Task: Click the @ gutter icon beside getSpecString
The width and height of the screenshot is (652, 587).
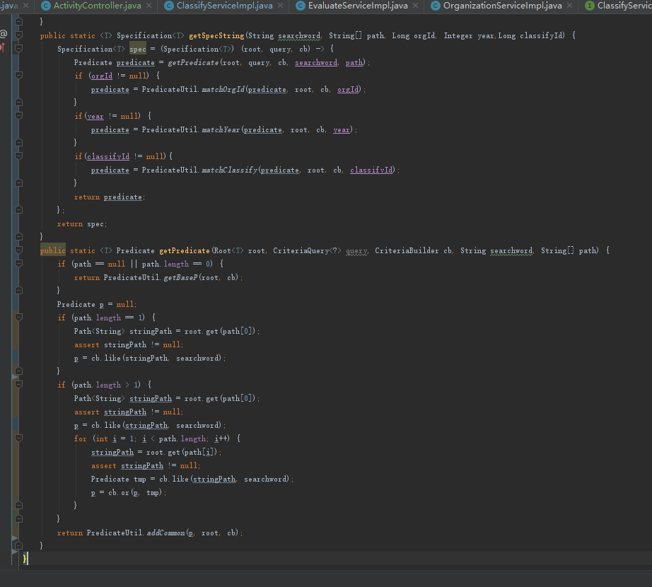Action: (x=4, y=35)
